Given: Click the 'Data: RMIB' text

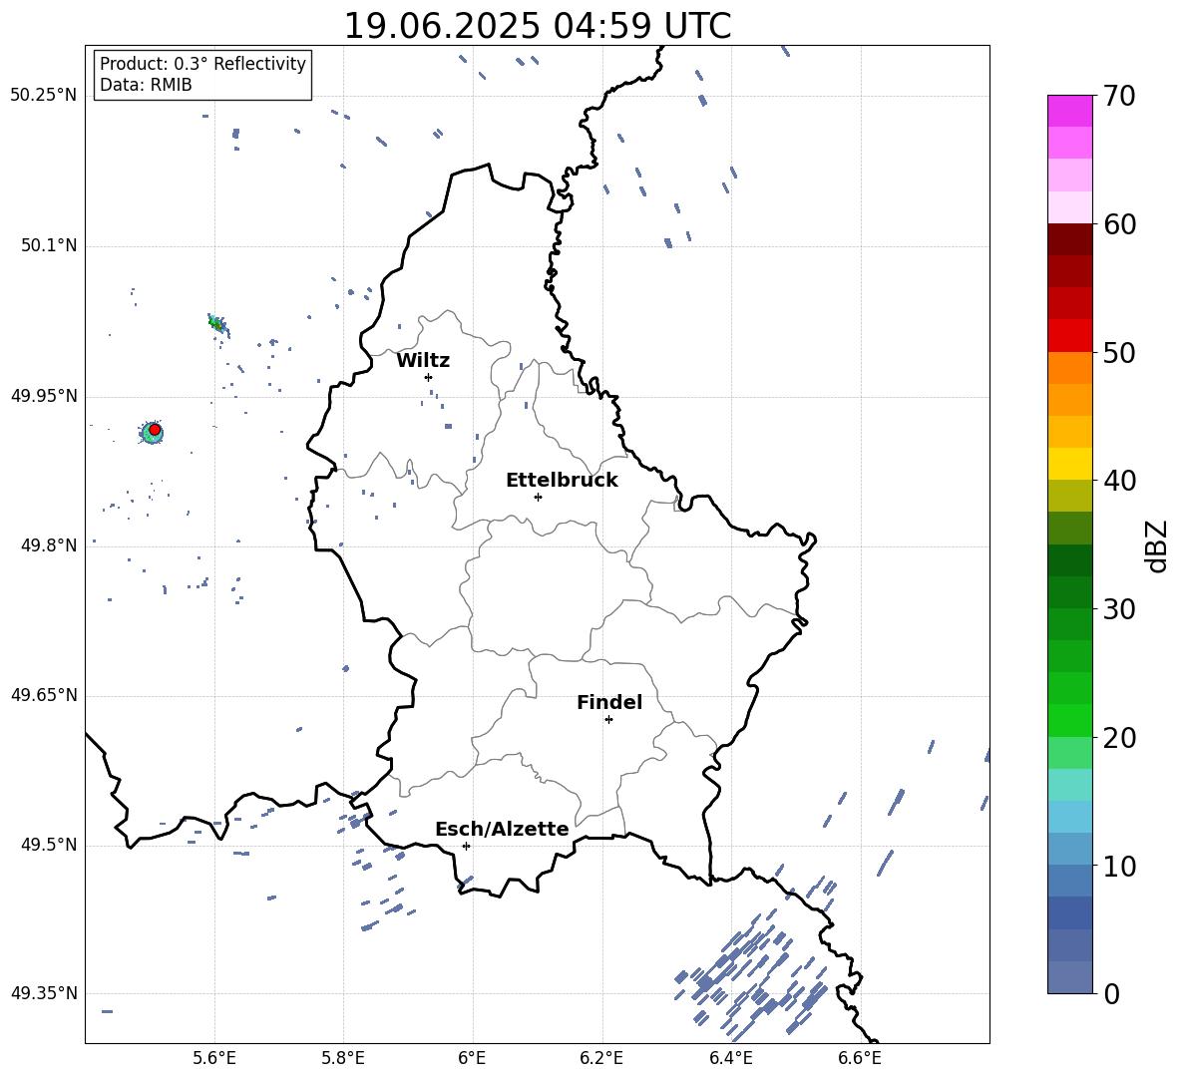Looking at the screenshot, I should (146, 85).
